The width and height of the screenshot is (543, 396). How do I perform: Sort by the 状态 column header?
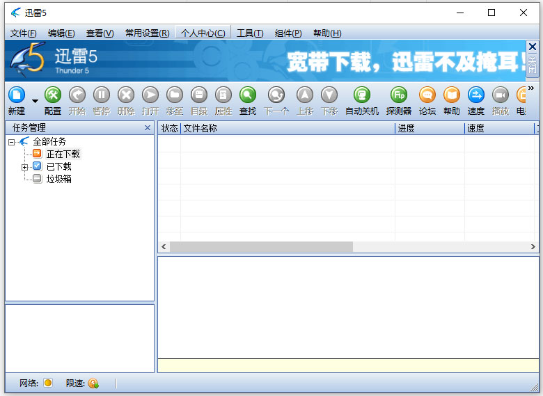(x=169, y=129)
